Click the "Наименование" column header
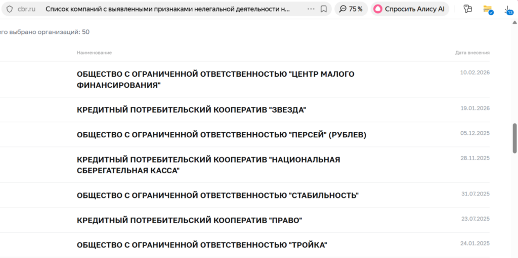This screenshot has height=258, width=518. (94, 53)
